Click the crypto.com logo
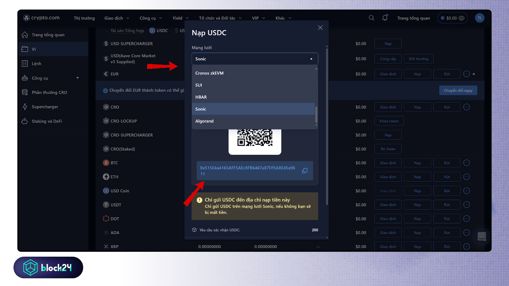 click(x=41, y=18)
